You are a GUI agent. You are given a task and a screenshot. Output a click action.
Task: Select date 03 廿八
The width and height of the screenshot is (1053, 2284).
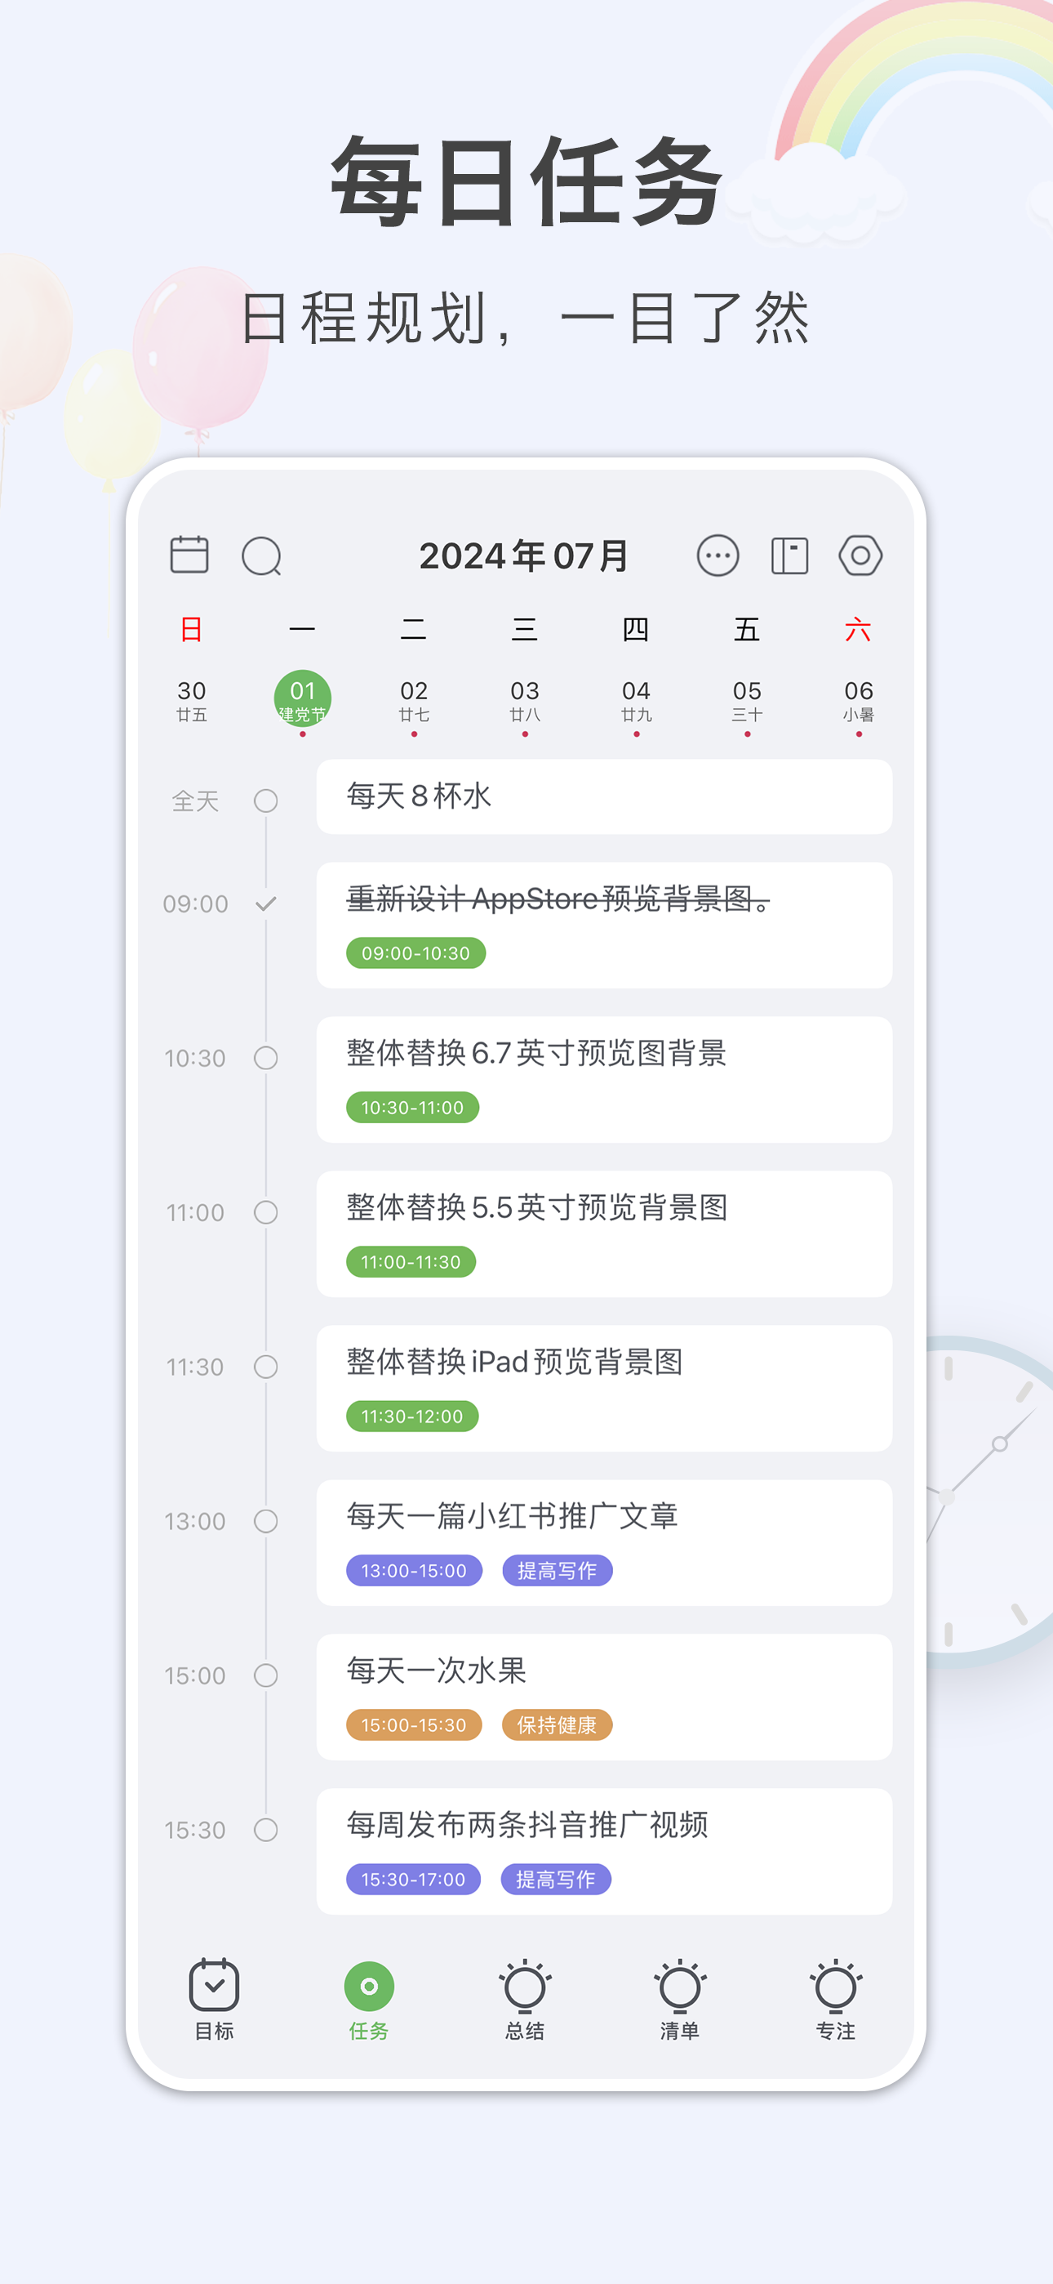pyautogui.click(x=525, y=700)
